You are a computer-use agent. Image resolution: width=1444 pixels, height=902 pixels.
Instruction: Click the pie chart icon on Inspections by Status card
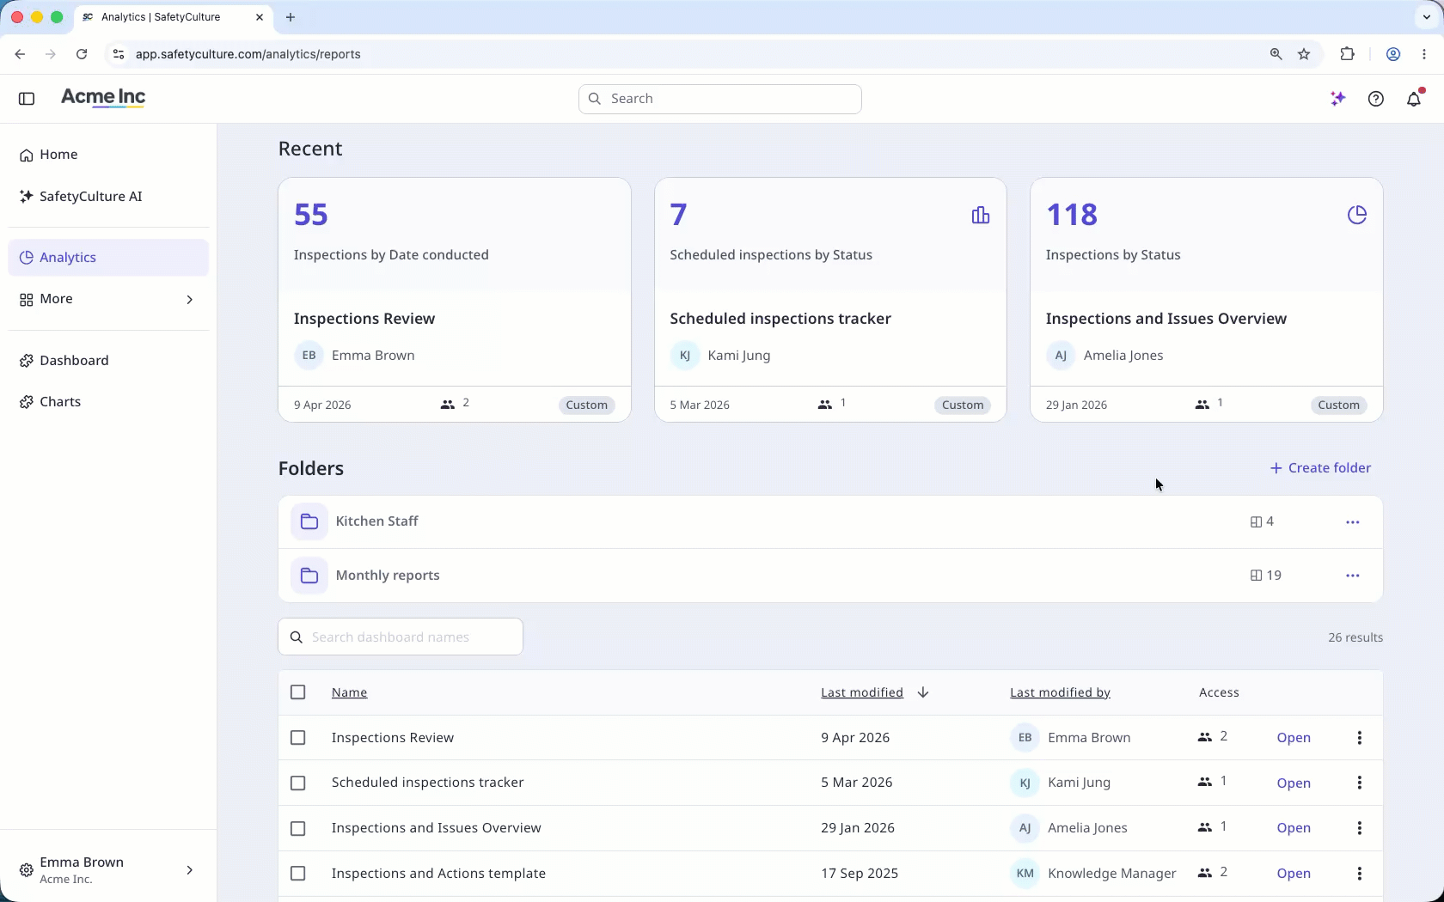point(1356,215)
